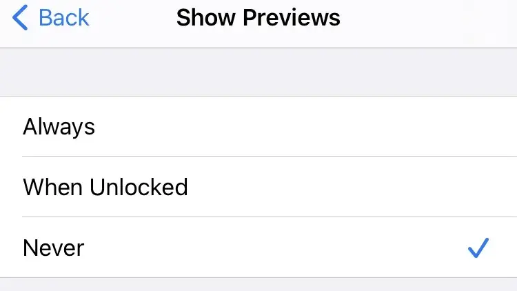This screenshot has height=291, width=517.
Task: Click the Never label text
Action: tap(53, 248)
